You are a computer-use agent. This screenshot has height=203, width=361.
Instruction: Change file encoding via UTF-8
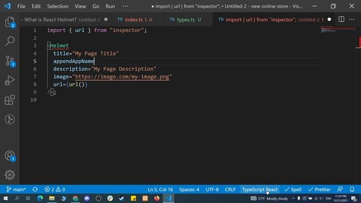[x=212, y=189]
